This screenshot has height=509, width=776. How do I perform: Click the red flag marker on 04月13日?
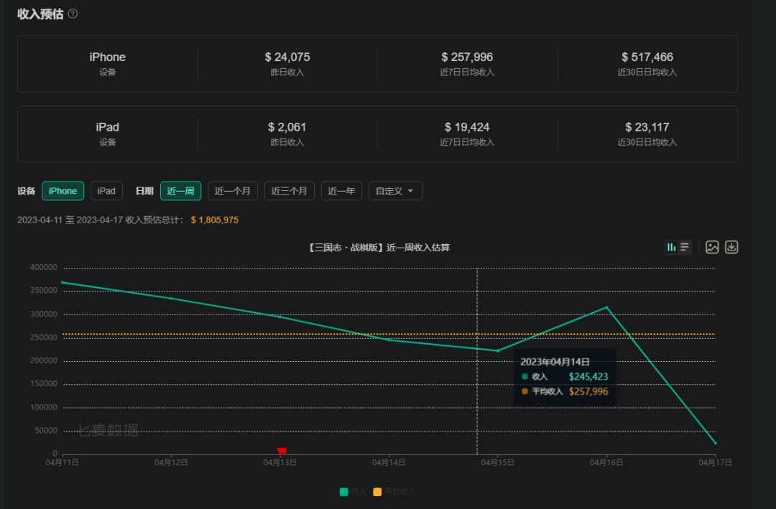(x=282, y=451)
